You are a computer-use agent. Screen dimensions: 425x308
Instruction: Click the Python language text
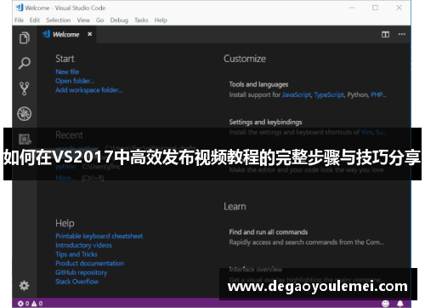tap(358, 94)
